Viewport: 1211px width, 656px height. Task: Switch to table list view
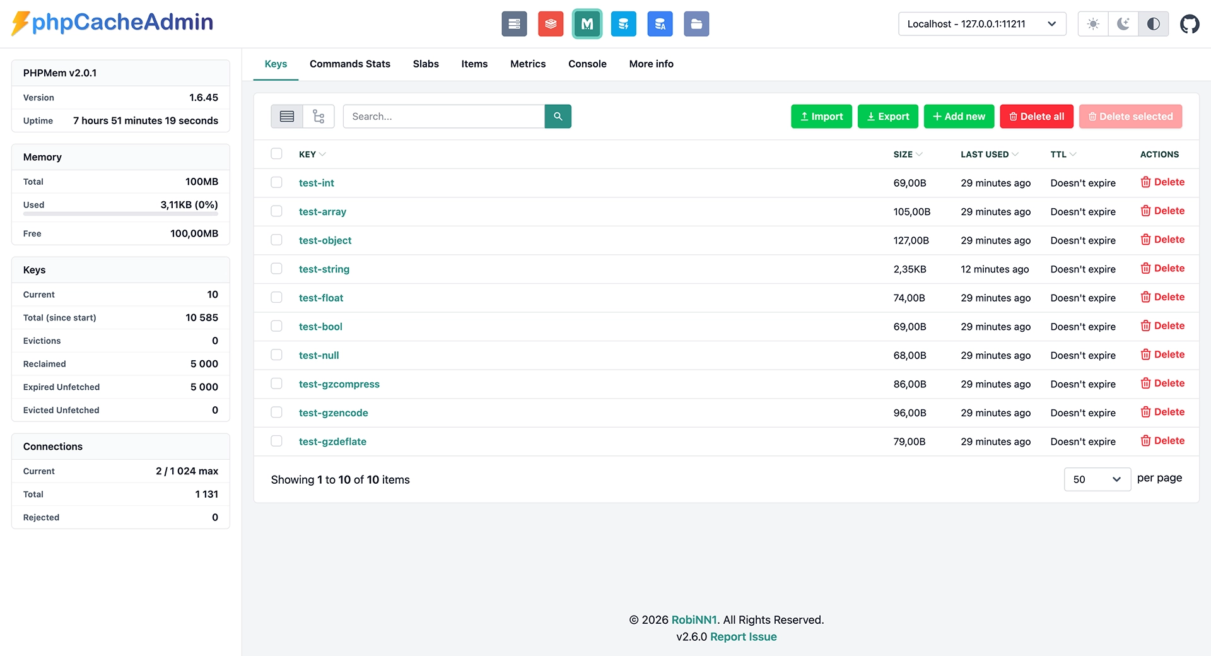click(x=287, y=117)
